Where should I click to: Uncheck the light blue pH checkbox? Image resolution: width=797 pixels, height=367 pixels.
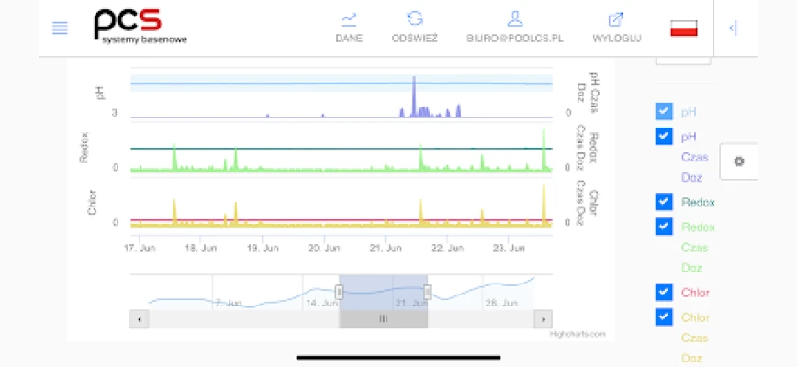[665, 112]
